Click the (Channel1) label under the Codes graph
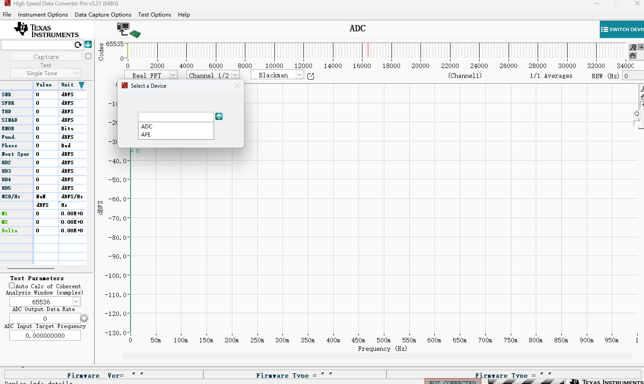Image resolution: width=644 pixels, height=384 pixels. 465,76
